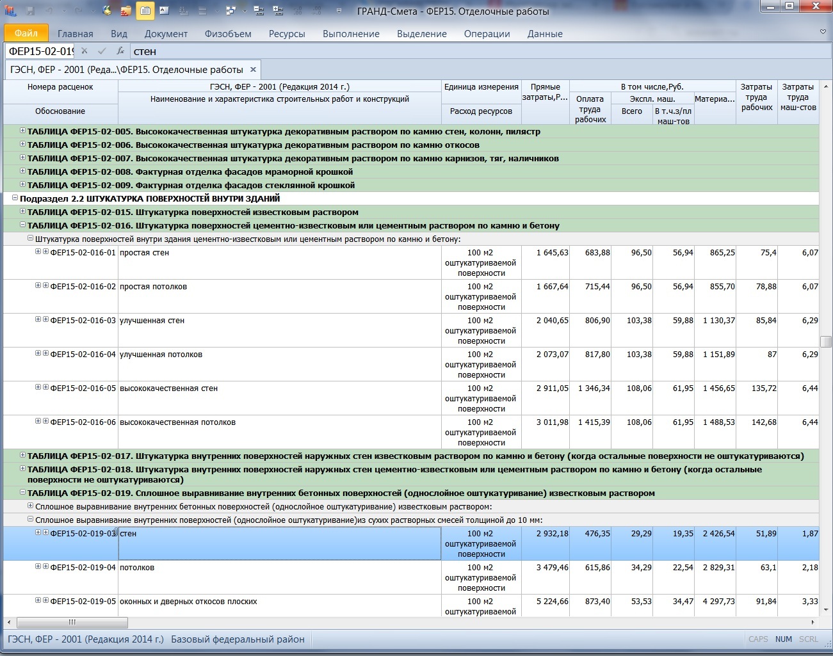
Task: Click the text card icon in quick toolbar
Action: tap(165, 10)
